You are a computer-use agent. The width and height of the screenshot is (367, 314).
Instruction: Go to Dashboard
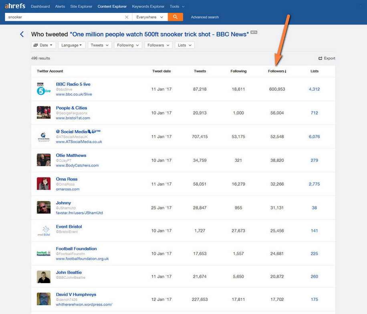coord(40,6)
